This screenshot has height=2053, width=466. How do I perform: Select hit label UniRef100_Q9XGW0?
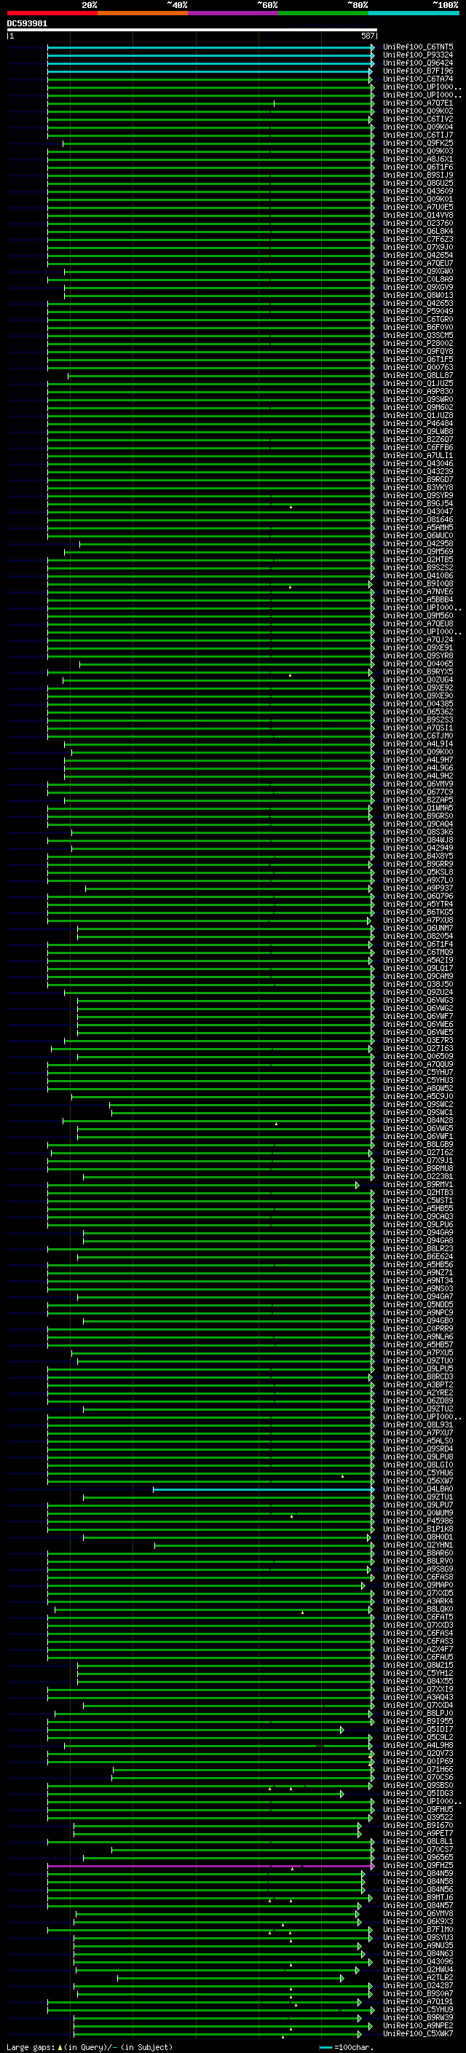418,271
